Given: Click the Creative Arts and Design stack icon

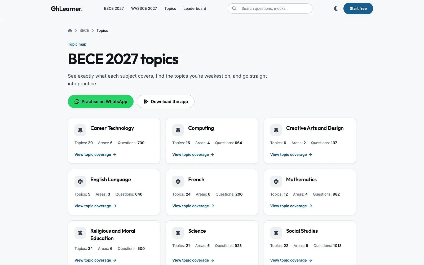Looking at the screenshot, I should point(276,130).
